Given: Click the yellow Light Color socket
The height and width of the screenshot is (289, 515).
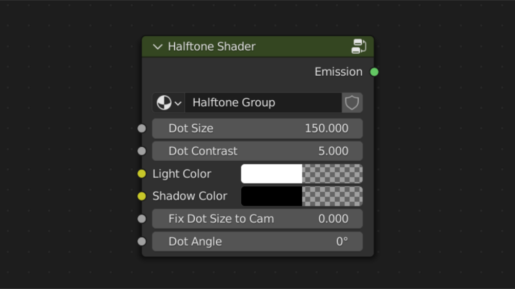Looking at the screenshot, I should pos(142,174).
